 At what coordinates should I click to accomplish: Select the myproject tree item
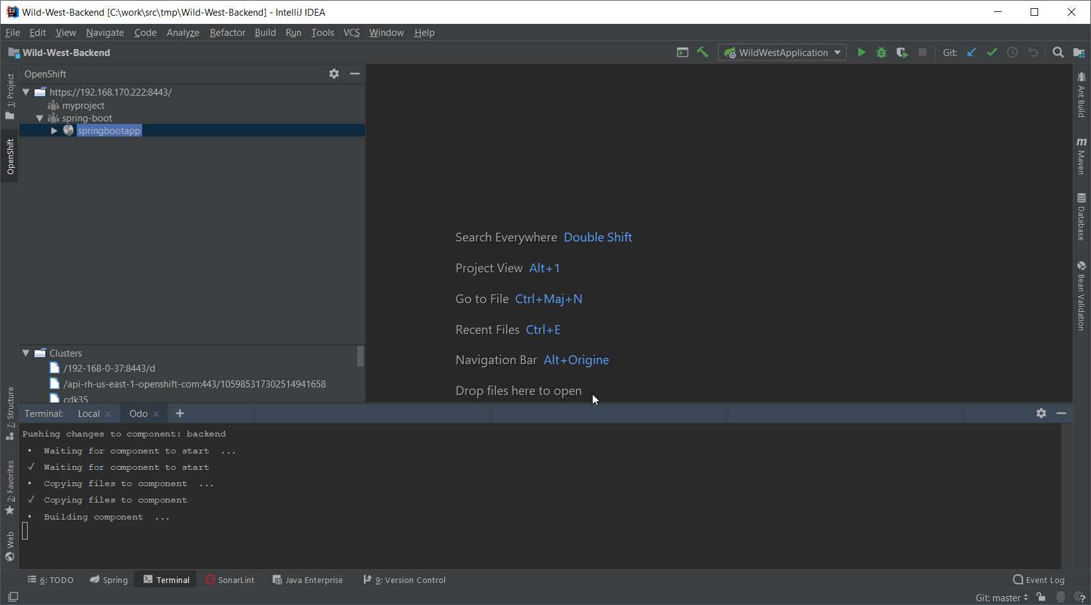tap(83, 105)
